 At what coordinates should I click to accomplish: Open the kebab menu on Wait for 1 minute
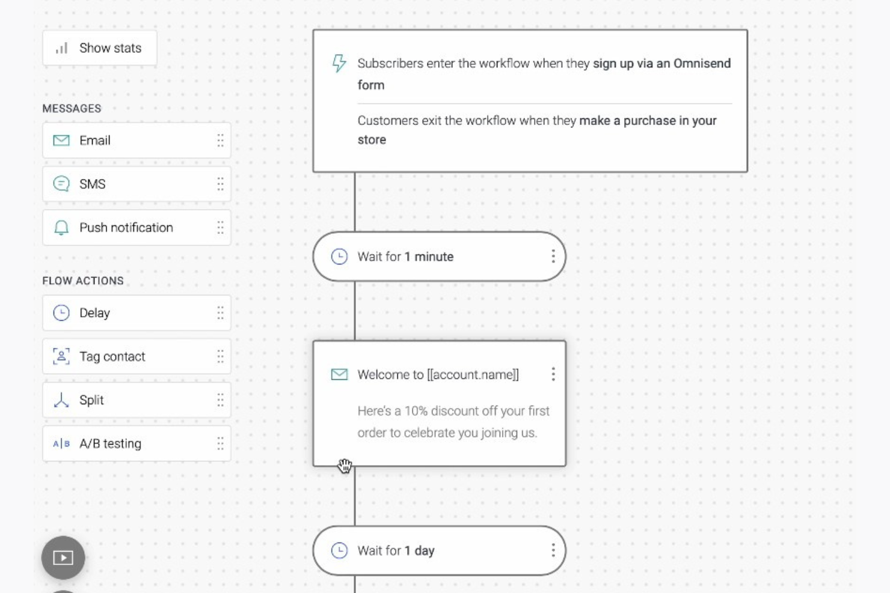(x=553, y=257)
